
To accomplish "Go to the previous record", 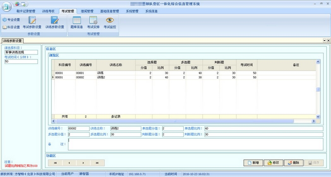I will [x=69, y=163].
